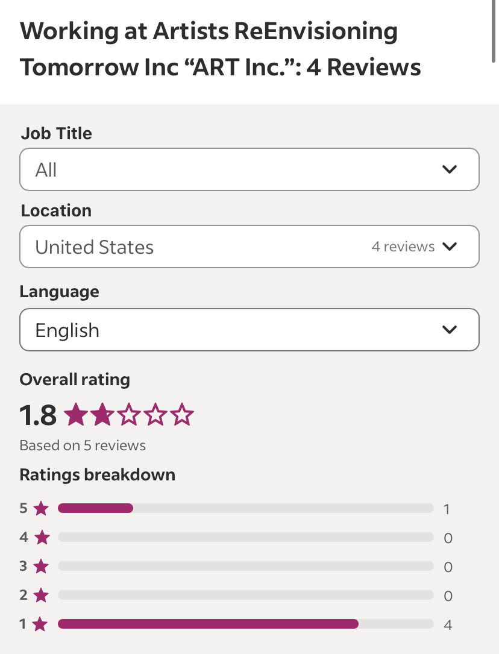
Task: Open the Job Title dropdown
Action: (249, 169)
